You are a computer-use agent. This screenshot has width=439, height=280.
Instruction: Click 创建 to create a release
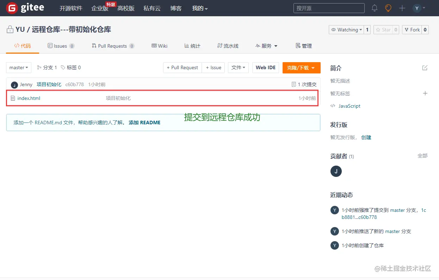point(366,137)
